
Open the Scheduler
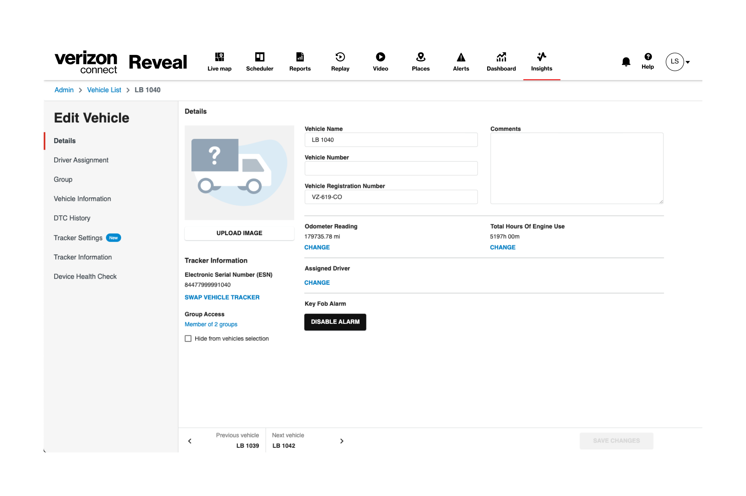(x=260, y=62)
